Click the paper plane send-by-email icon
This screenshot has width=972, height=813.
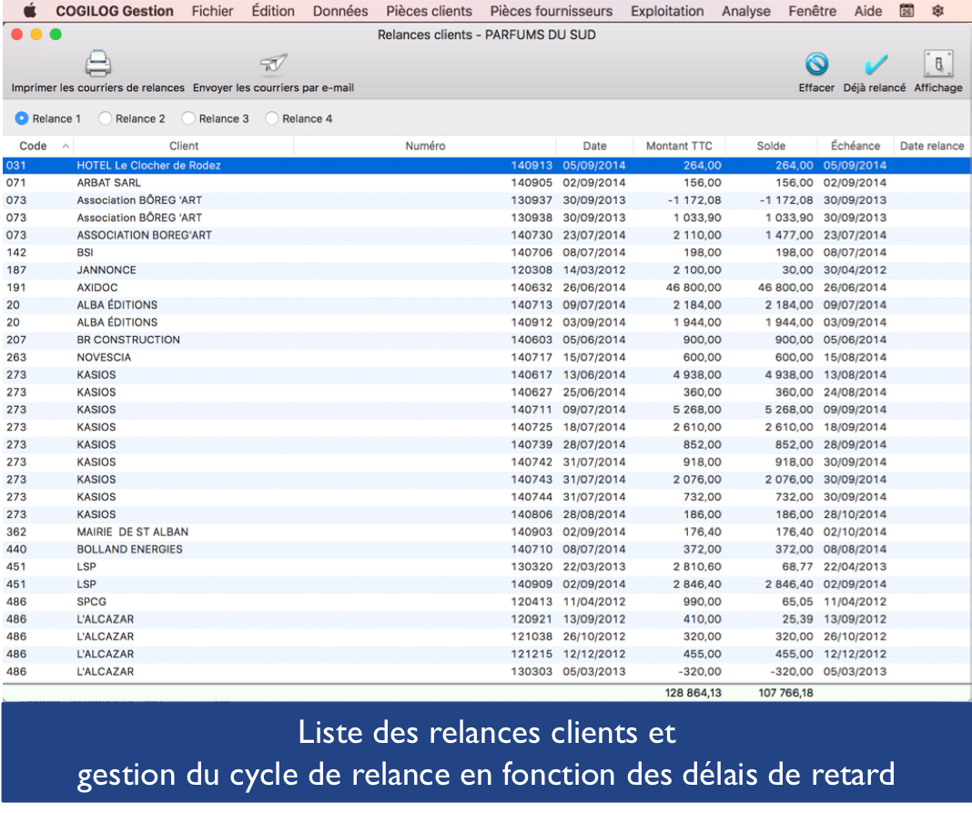pos(273,64)
